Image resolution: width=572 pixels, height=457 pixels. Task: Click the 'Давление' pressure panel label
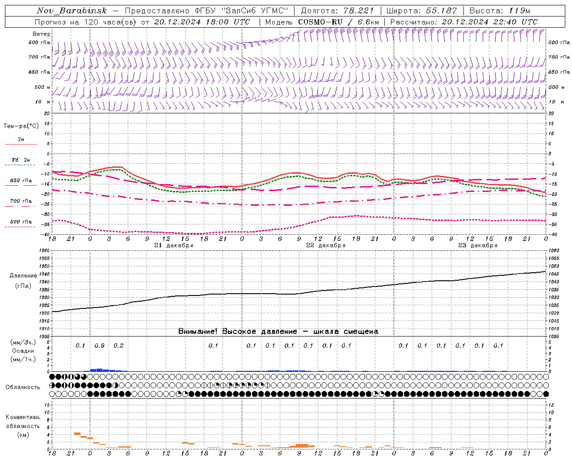(x=23, y=275)
